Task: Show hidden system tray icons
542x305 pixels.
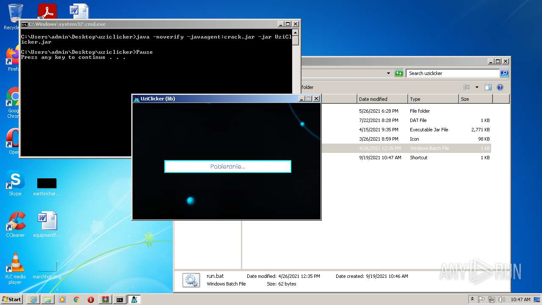Action: click(x=473, y=299)
